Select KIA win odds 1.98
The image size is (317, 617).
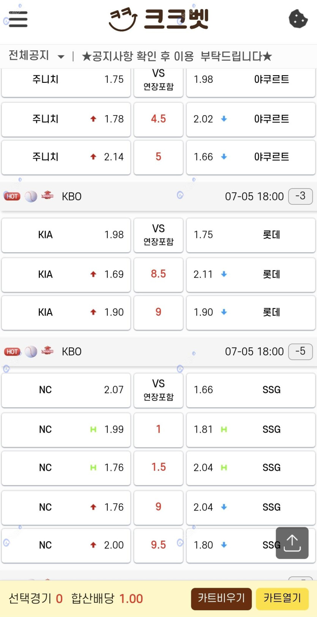(x=66, y=235)
